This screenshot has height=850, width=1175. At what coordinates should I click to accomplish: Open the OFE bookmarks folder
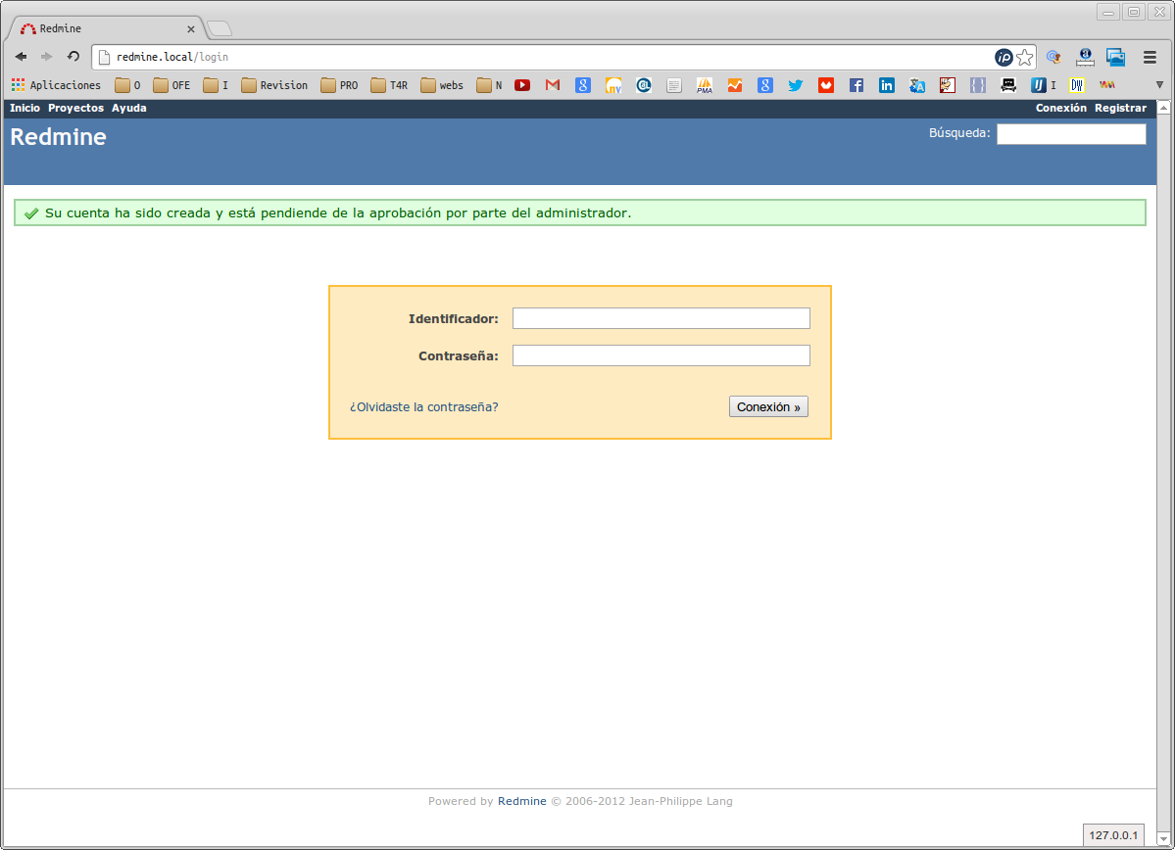pos(171,85)
